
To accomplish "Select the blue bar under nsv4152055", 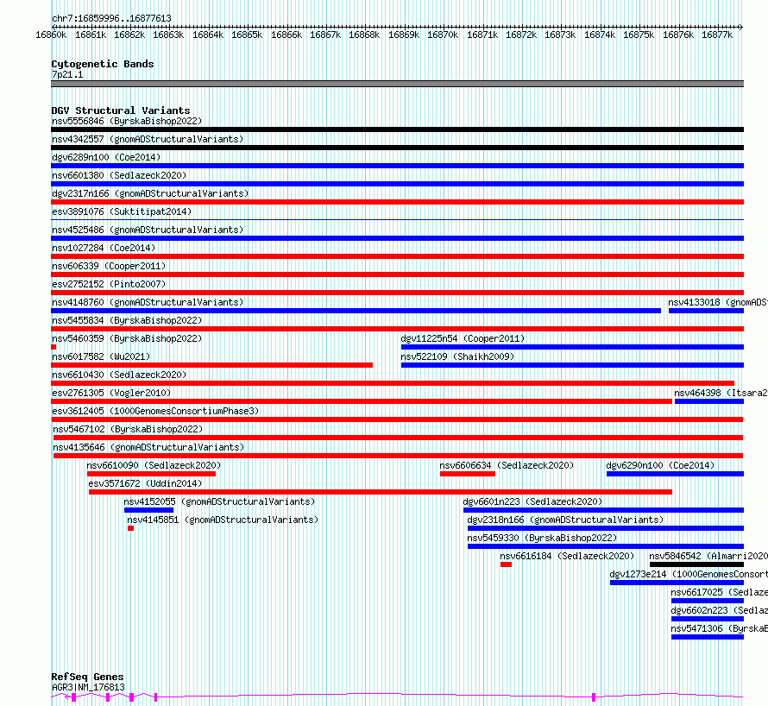I will point(149,510).
